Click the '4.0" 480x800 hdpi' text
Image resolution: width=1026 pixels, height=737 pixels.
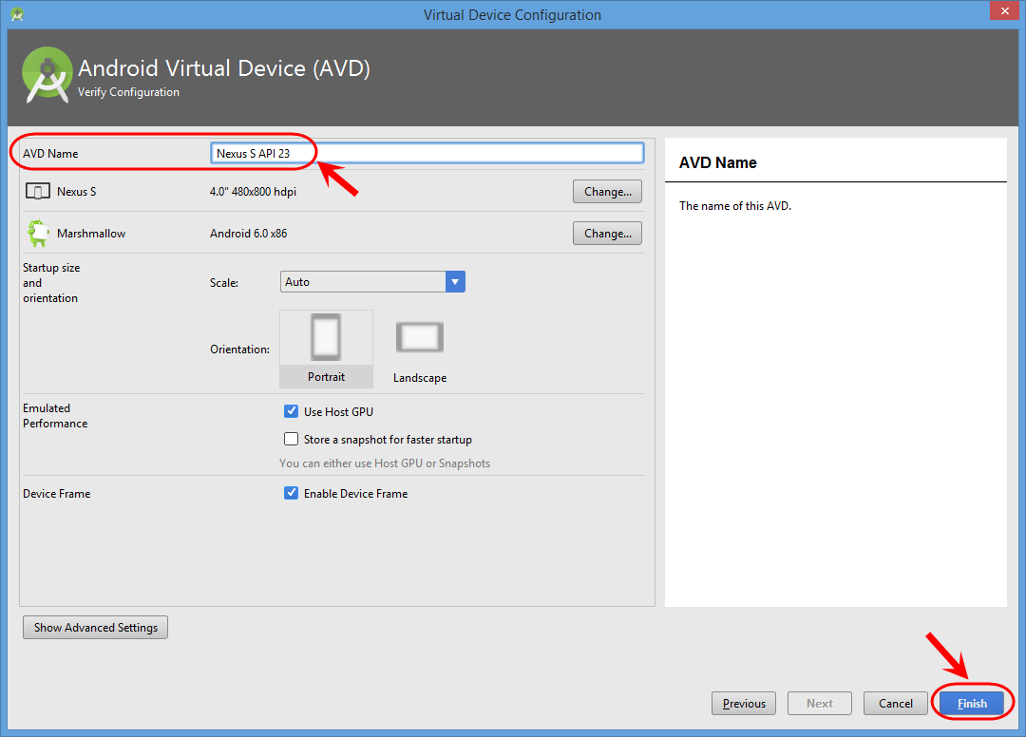pos(254,192)
